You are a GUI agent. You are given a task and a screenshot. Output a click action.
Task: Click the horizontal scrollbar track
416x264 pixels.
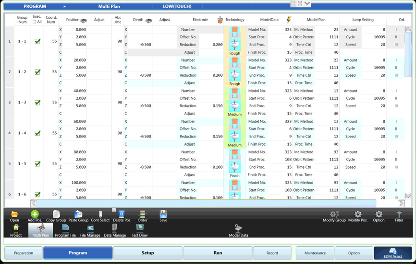pyautogui.click(x=207, y=203)
